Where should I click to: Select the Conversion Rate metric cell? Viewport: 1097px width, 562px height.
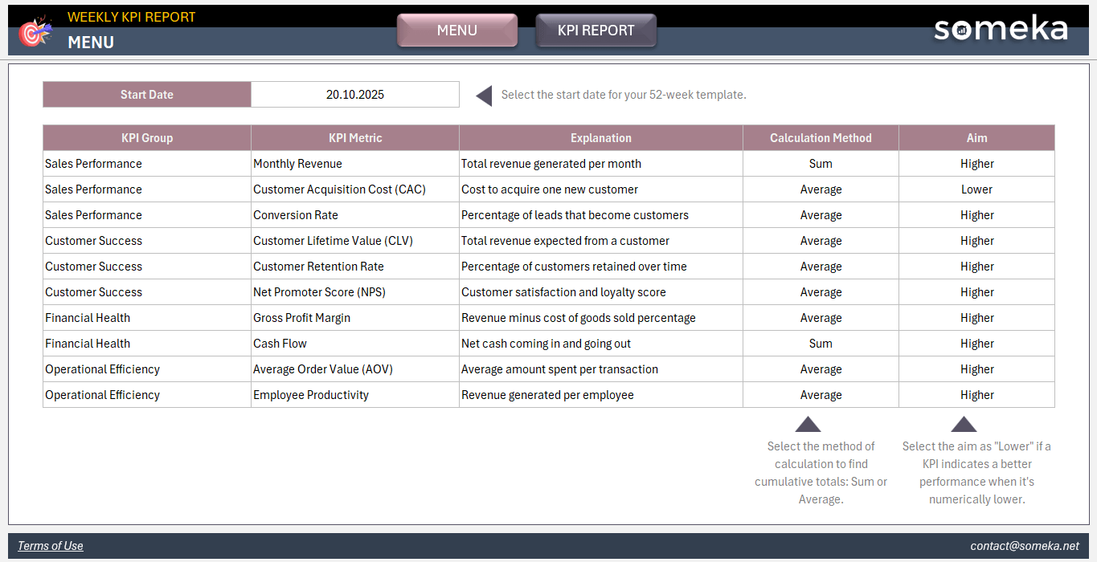point(354,215)
